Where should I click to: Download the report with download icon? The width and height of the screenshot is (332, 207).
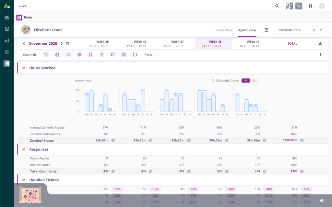click(320, 44)
